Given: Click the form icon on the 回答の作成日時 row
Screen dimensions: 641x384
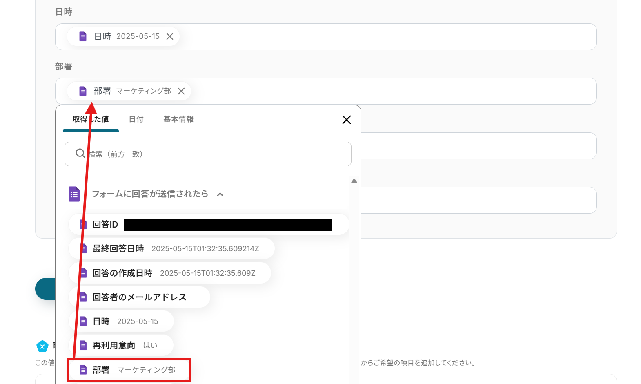Looking at the screenshot, I should pos(83,273).
